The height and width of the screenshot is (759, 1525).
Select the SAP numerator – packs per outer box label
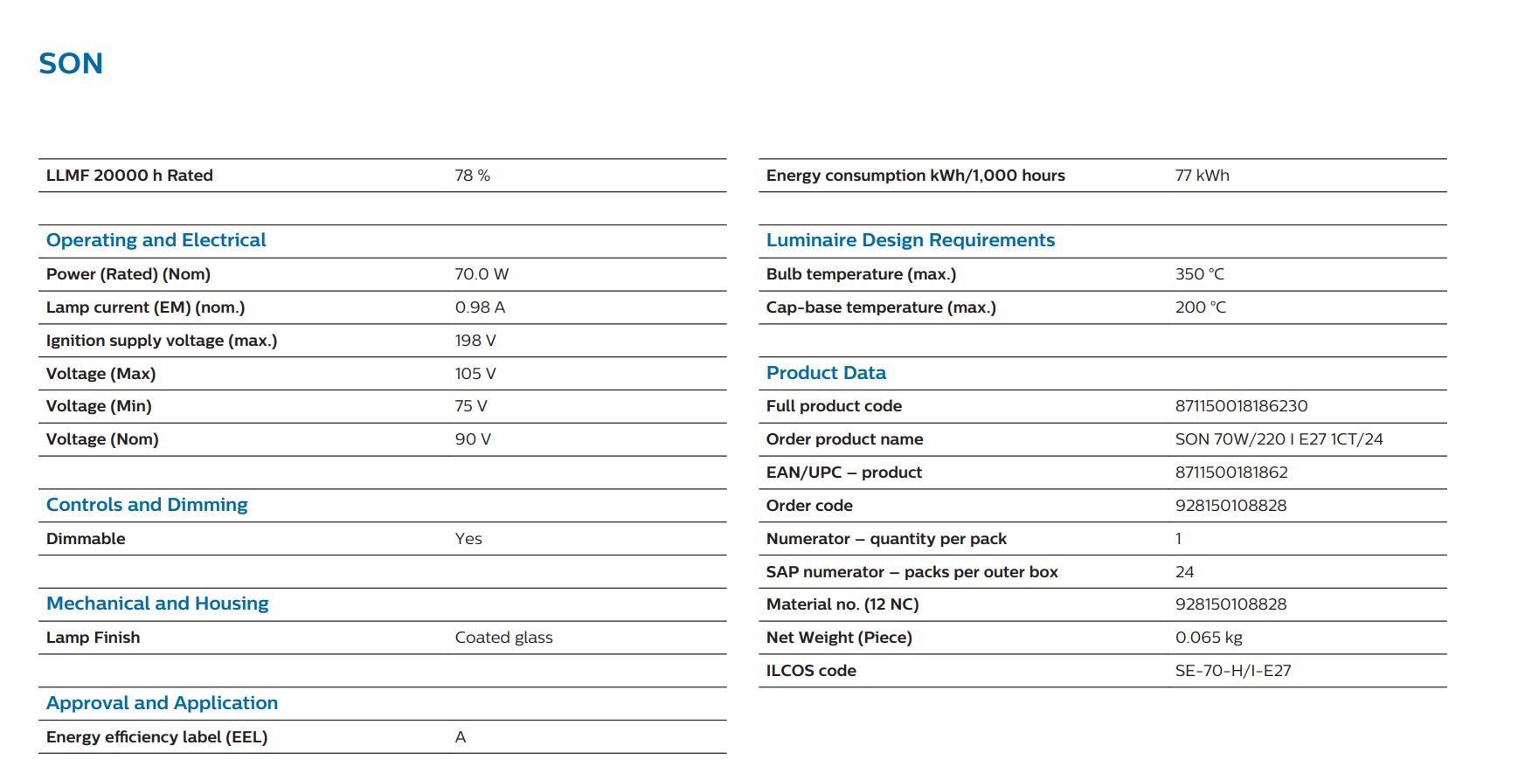pos(912,572)
